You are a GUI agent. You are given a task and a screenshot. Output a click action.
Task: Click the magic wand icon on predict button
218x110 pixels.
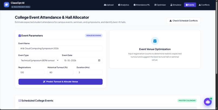coord(44,82)
